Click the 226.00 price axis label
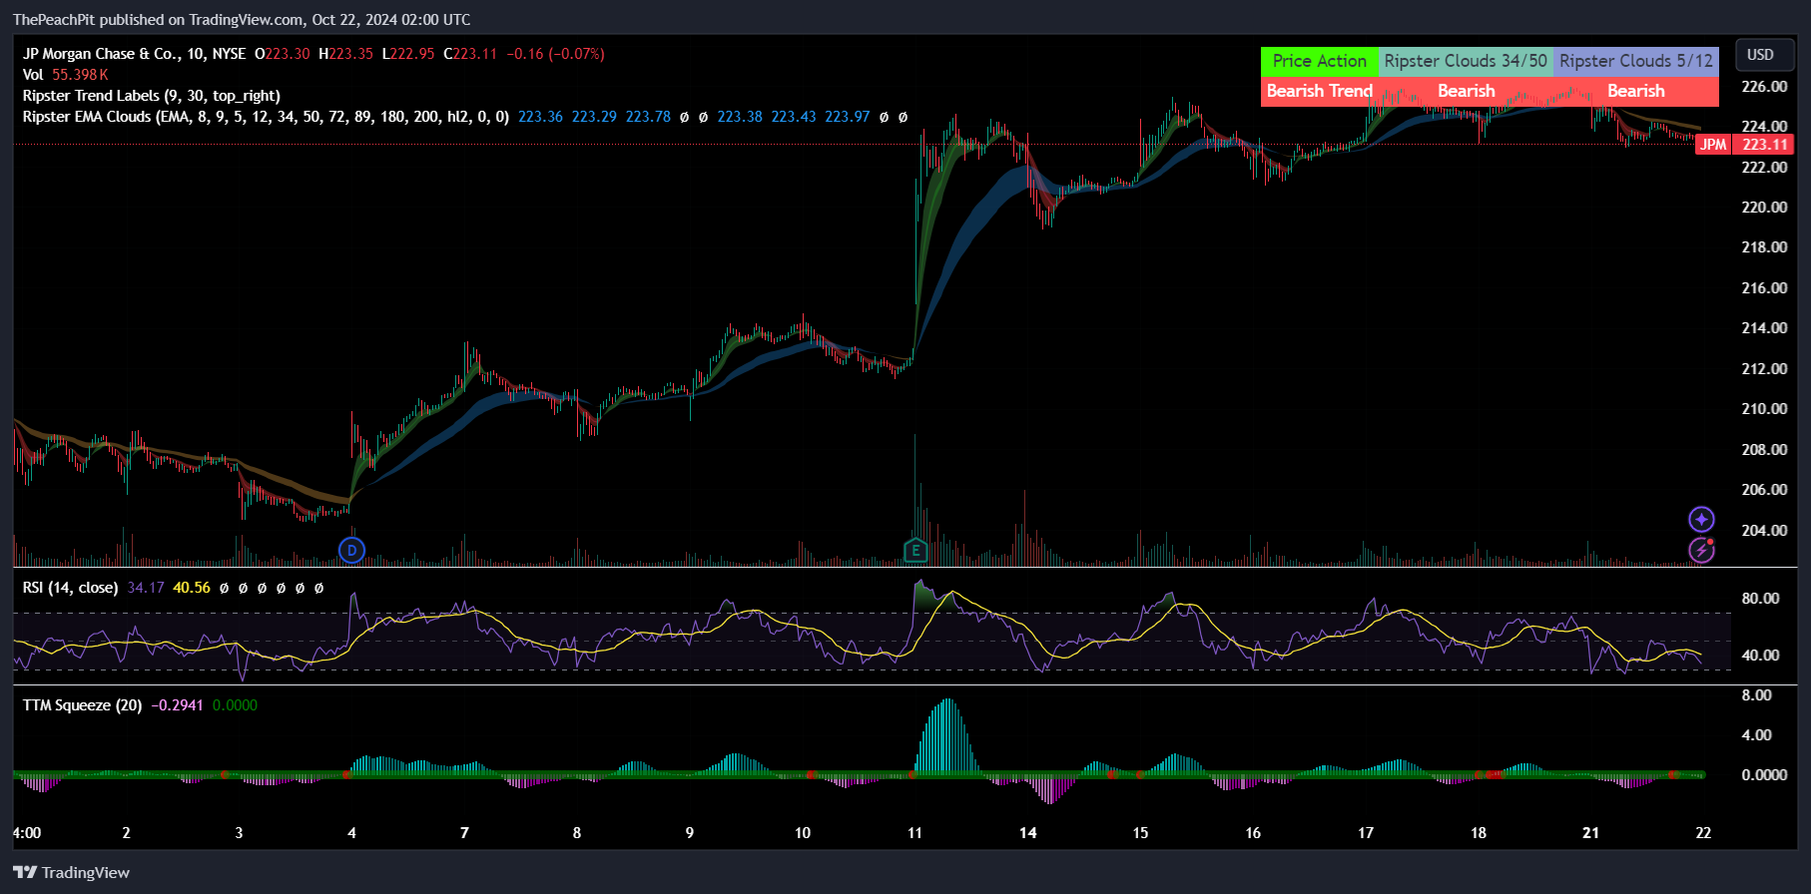 pyautogui.click(x=1764, y=87)
